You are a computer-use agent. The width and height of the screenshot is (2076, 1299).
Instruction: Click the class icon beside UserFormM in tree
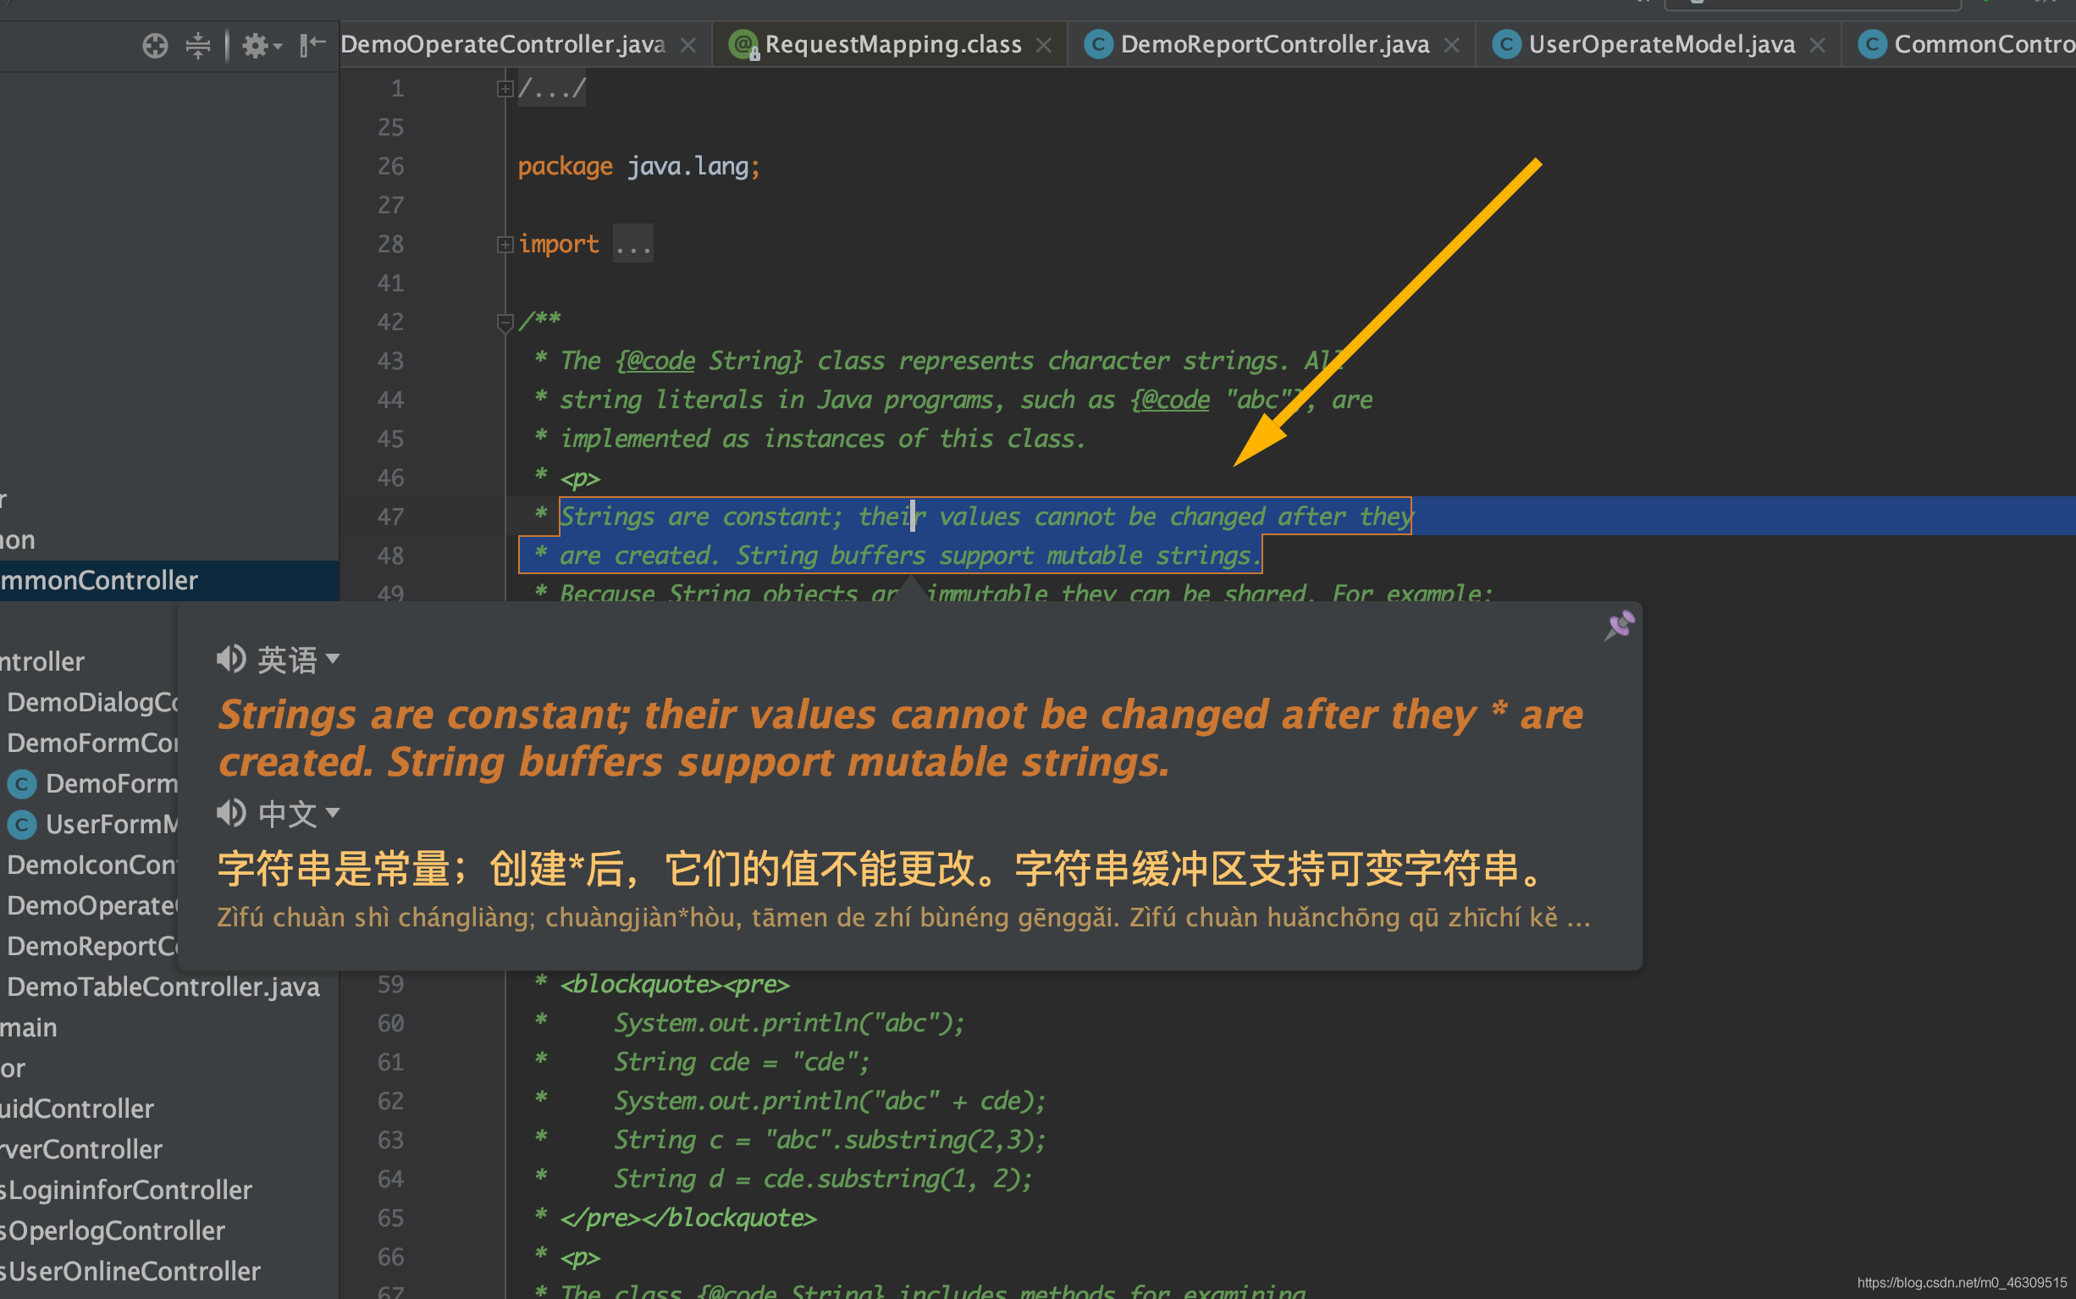(x=21, y=825)
